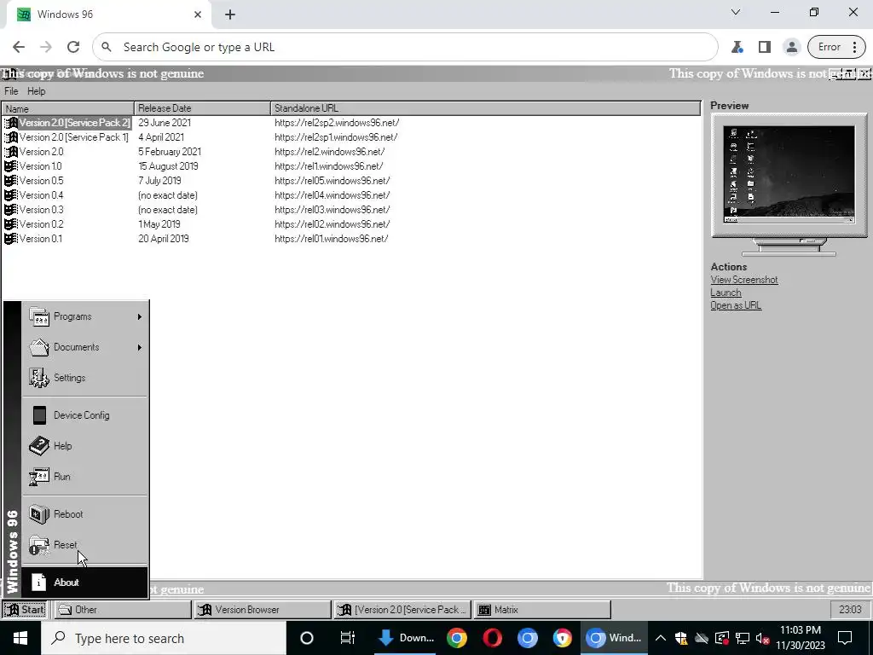Click the About info icon

(39, 582)
